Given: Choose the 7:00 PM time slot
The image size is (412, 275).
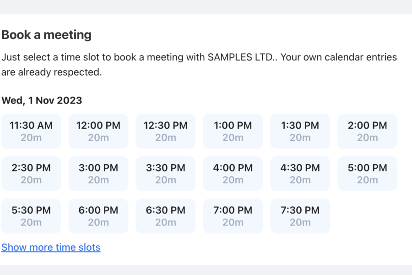Looking at the screenshot, I should [x=233, y=216].
